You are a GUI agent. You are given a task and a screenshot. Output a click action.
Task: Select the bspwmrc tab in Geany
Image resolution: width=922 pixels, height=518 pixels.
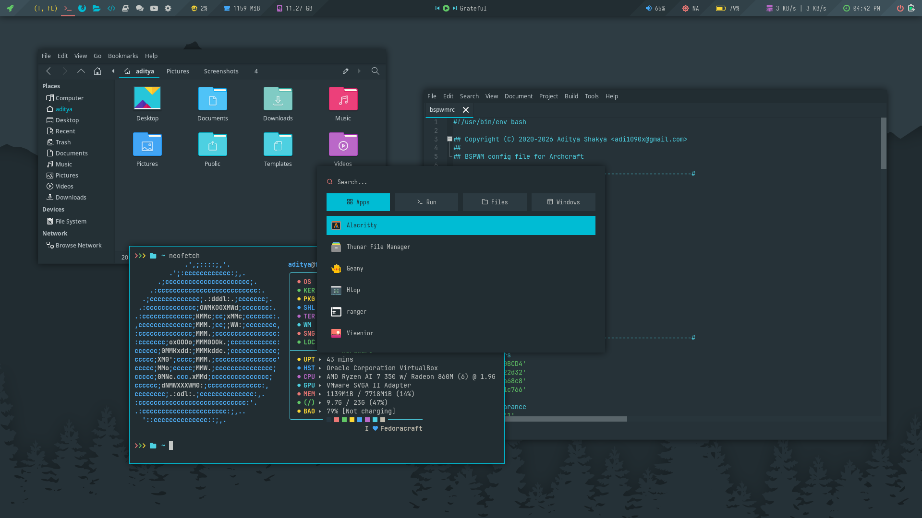pyautogui.click(x=442, y=110)
